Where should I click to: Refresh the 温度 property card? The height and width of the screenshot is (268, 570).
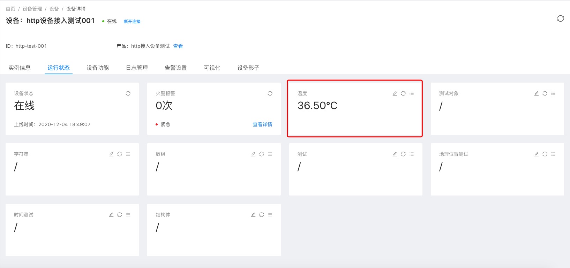coord(403,93)
